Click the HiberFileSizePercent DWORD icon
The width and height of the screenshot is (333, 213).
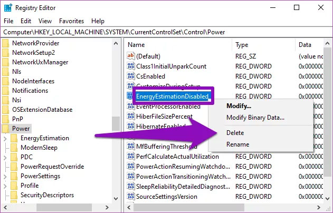131,116
